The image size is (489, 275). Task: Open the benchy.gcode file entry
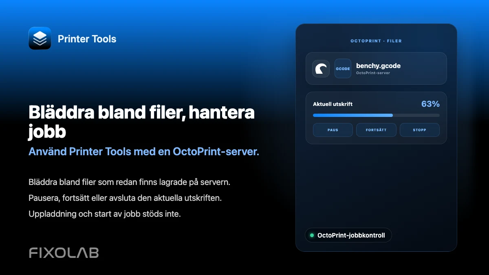tap(376, 68)
